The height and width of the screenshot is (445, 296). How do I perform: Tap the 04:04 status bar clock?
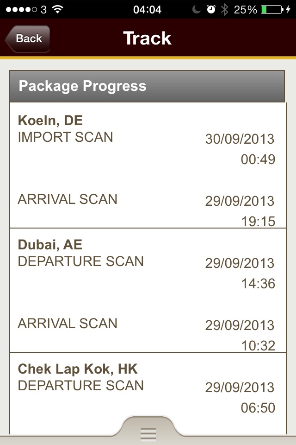pos(147,10)
